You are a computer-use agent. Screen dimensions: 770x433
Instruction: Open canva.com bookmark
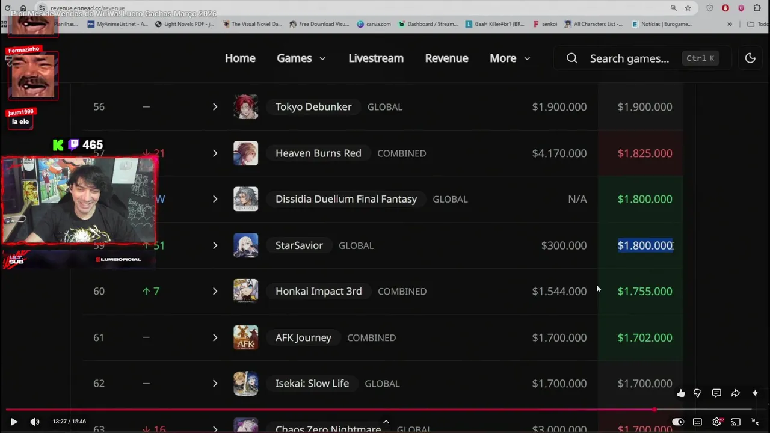tap(374, 24)
